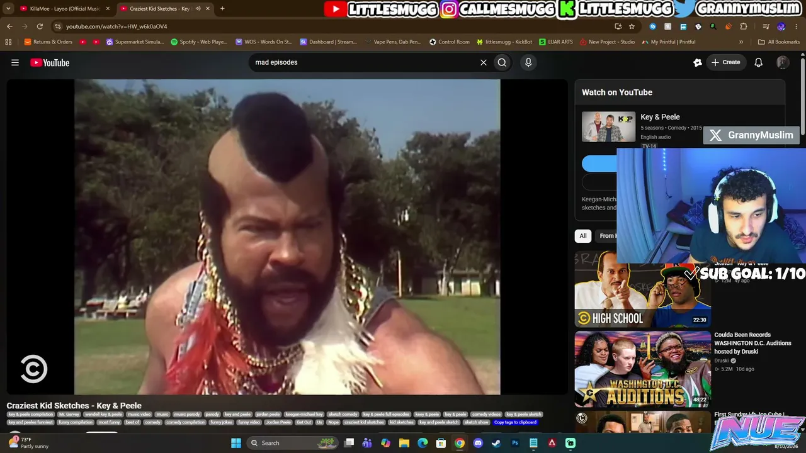Open the All Bookmarks folder
The width and height of the screenshot is (806, 453).
(x=779, y=42)
